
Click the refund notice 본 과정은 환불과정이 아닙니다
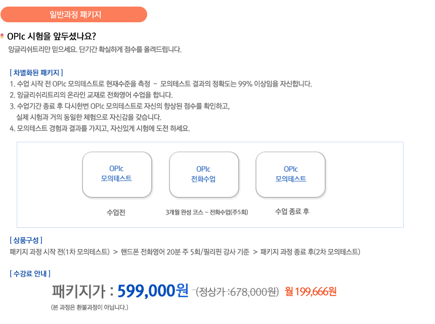[90, 307]
